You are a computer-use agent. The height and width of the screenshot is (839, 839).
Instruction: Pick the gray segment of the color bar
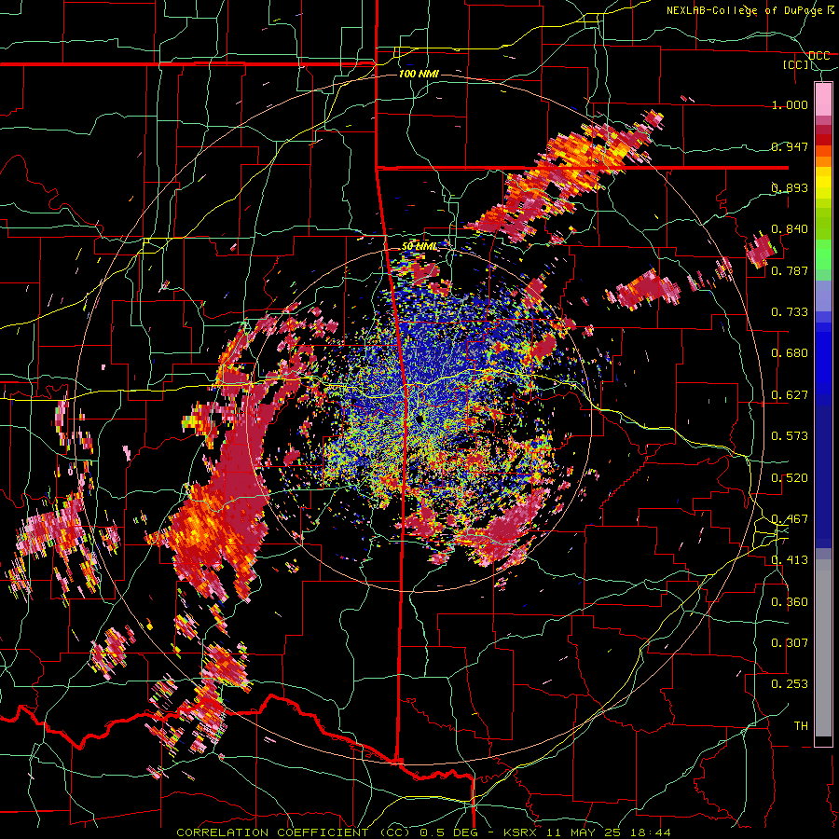click(x=823, y=648)
